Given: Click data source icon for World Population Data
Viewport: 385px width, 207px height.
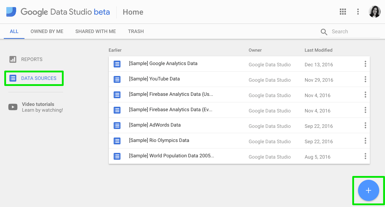Looking at the screenshot, I should 117,156.
